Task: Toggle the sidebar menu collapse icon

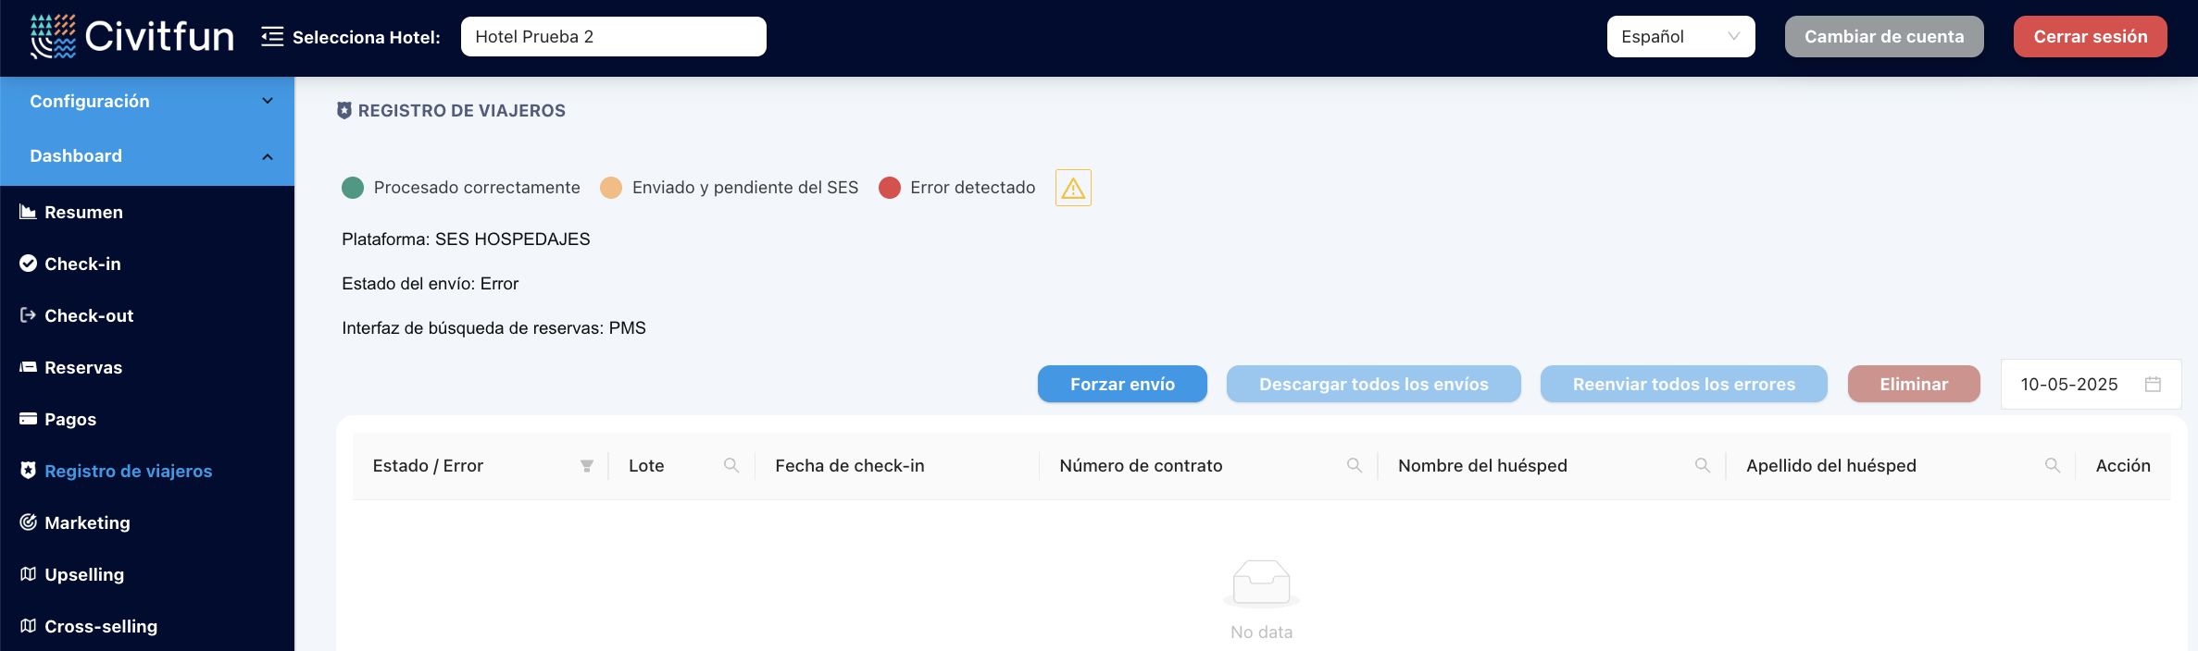Action: coord(272,37)
